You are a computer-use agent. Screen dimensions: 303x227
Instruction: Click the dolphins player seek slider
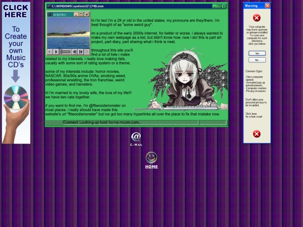point(66,52)
